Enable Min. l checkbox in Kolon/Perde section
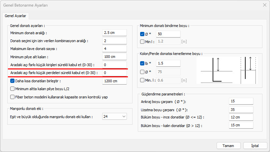Screen dimensions: 270x152 click(x=142, y=80)
